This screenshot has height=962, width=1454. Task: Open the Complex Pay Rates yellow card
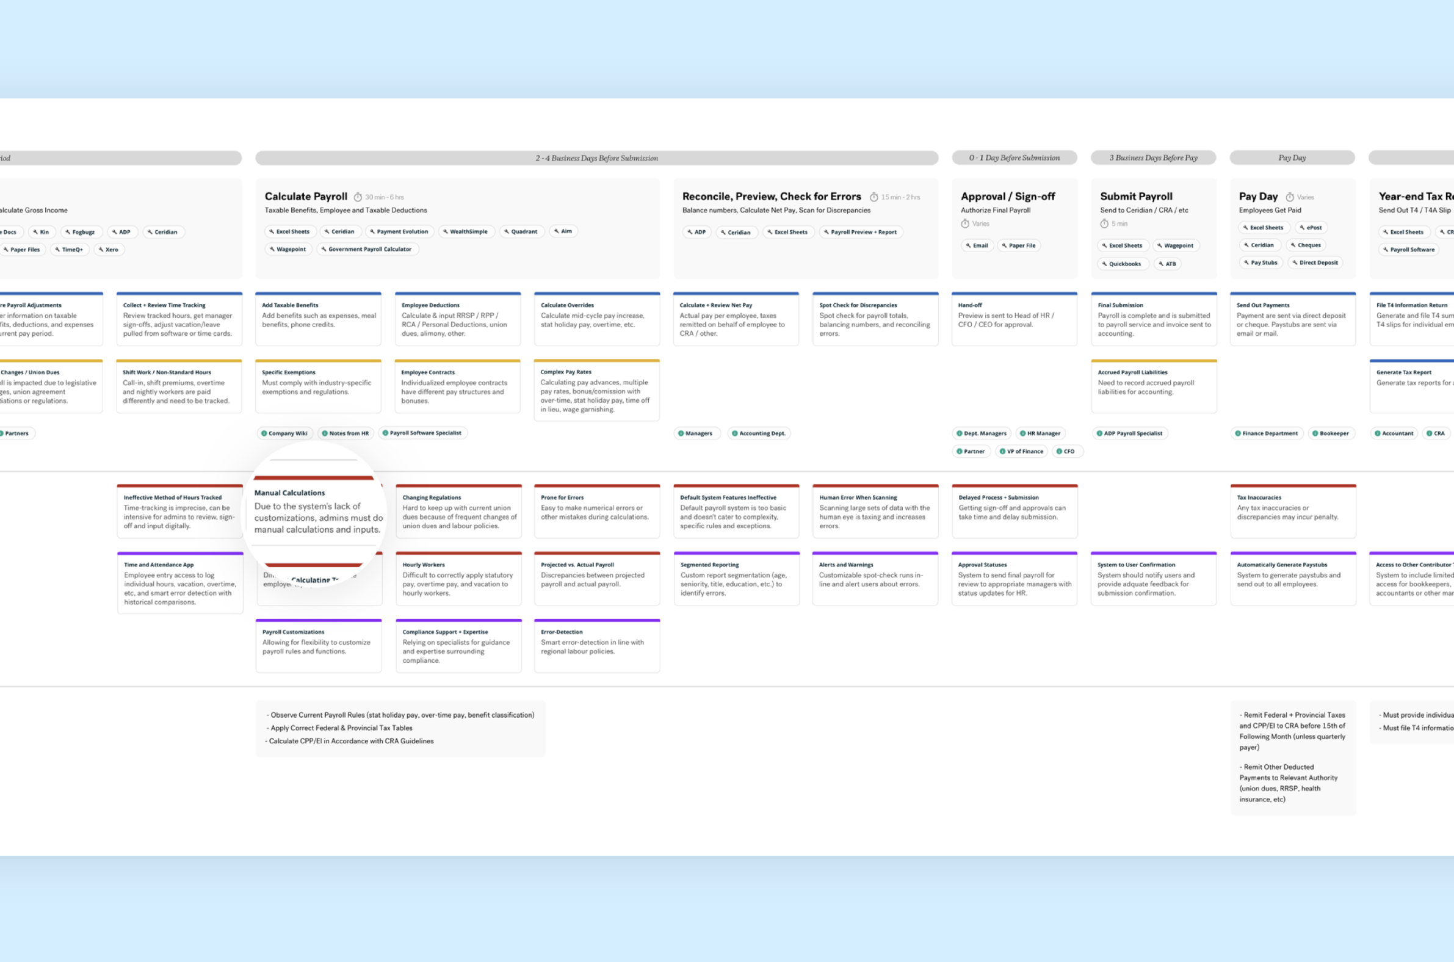tap(596, 390)
